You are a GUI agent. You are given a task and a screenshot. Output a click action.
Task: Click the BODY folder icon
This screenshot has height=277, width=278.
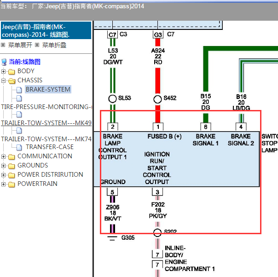[12, 71]
